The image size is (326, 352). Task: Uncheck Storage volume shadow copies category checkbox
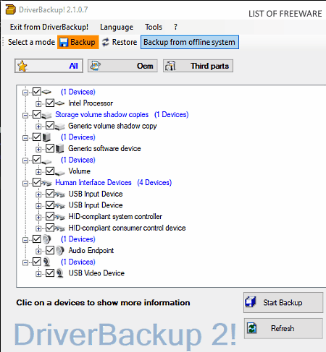click(x=37, y=114)
